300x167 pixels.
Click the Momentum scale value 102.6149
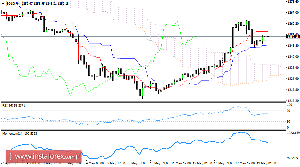293,133
